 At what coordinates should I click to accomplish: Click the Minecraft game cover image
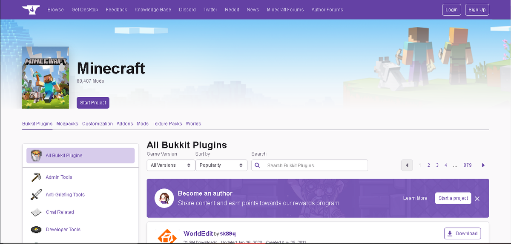click(x=46, y=78)
